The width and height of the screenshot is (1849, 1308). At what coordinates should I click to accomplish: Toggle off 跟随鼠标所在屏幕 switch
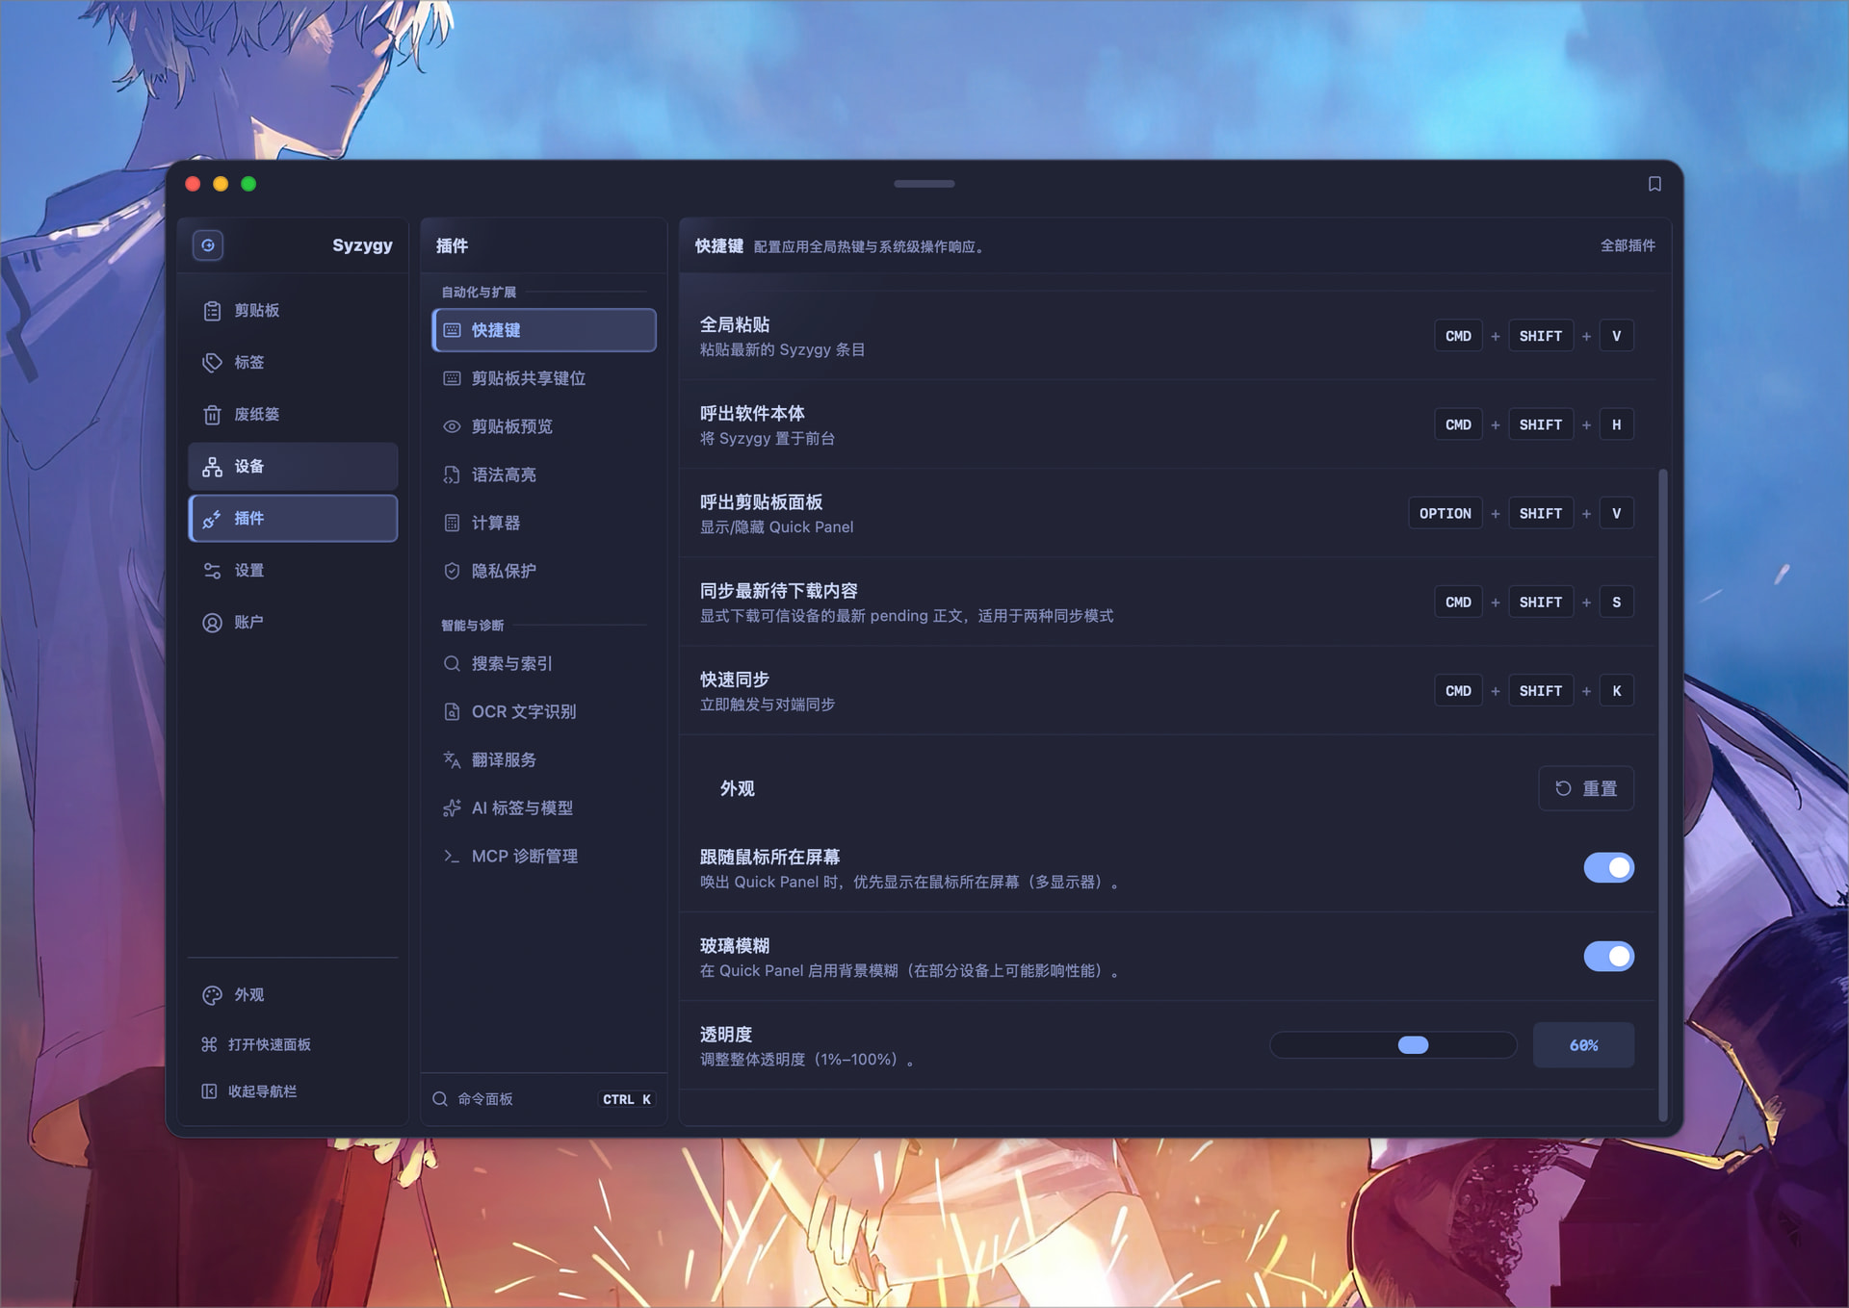[1608, 868]
